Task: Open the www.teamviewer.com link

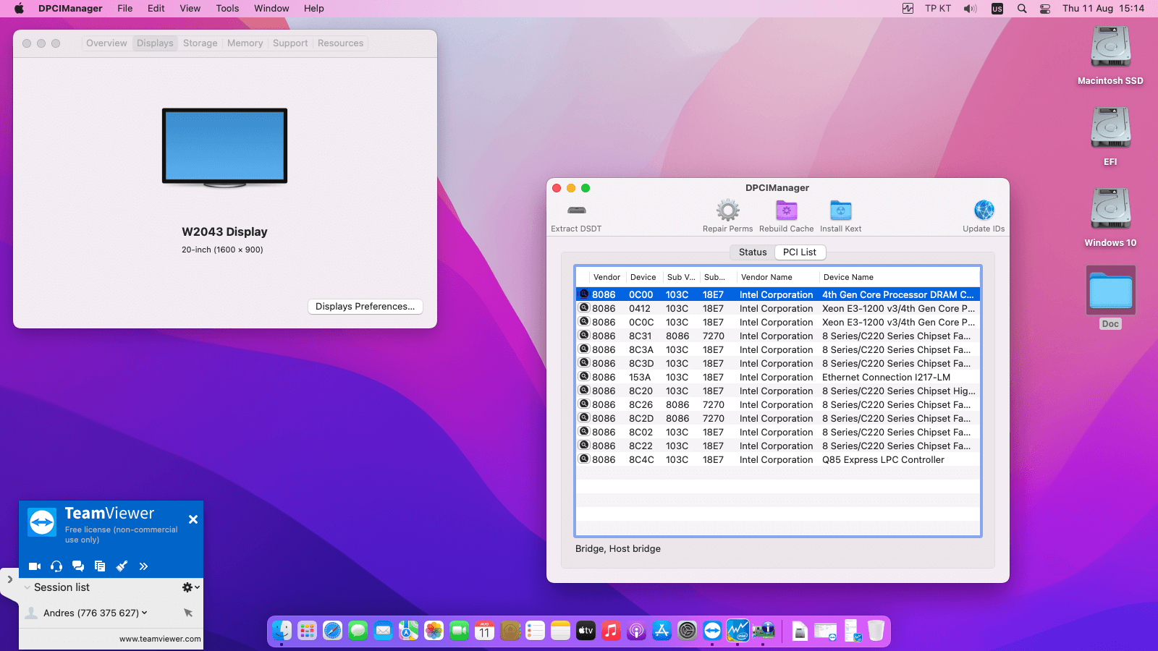Action: tap(160, 639)
